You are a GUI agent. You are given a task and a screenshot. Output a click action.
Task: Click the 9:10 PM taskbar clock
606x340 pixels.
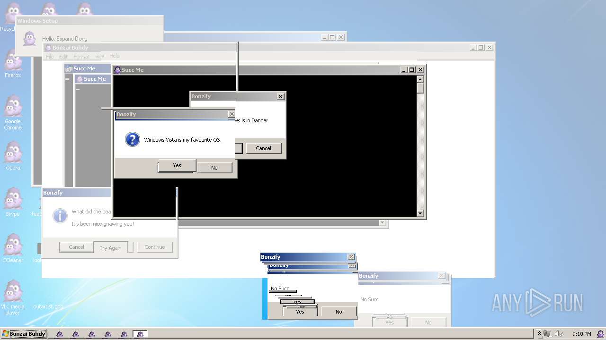tap(581, 334)
